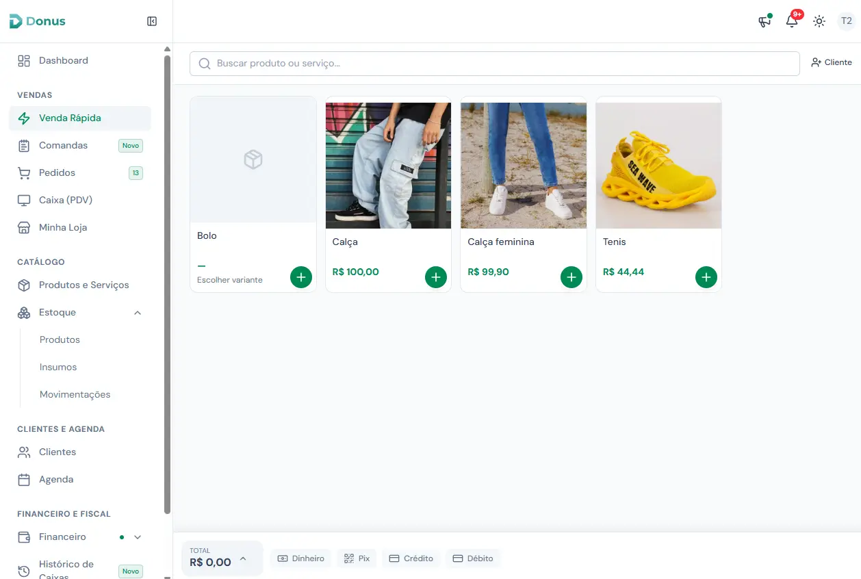Collapse the Estoque submenu chevron
This screenshot has height=579, width=861.
point(138,313)
